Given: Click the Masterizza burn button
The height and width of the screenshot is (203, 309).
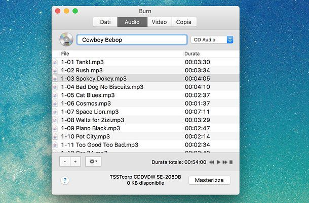Looking at the screenshot, I should pos(209,180).
